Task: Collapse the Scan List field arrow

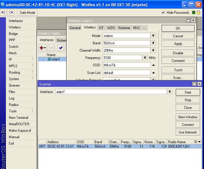Action: (x=154, y=73)
